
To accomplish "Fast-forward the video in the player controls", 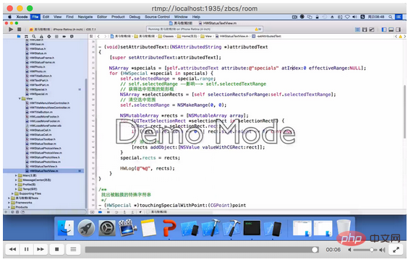I will point(41,249).
